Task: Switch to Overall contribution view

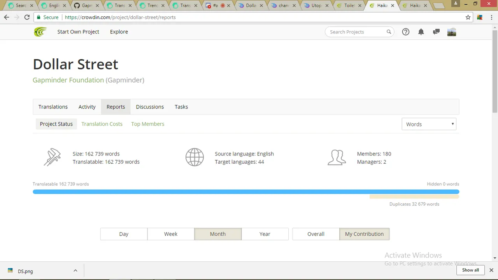Action: (x=316, y=234)
